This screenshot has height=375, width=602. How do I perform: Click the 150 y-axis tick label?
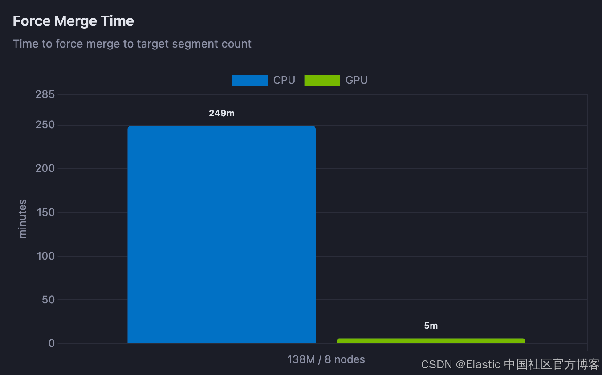click(x=45, y=212)
